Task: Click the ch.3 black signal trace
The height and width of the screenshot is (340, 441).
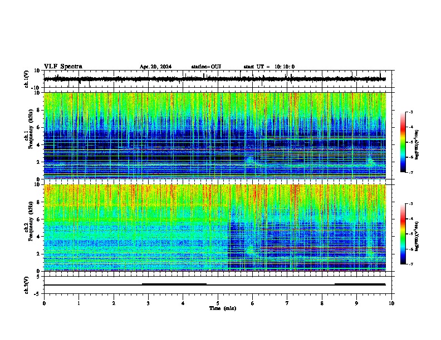Action: click(x=215, y=284)
